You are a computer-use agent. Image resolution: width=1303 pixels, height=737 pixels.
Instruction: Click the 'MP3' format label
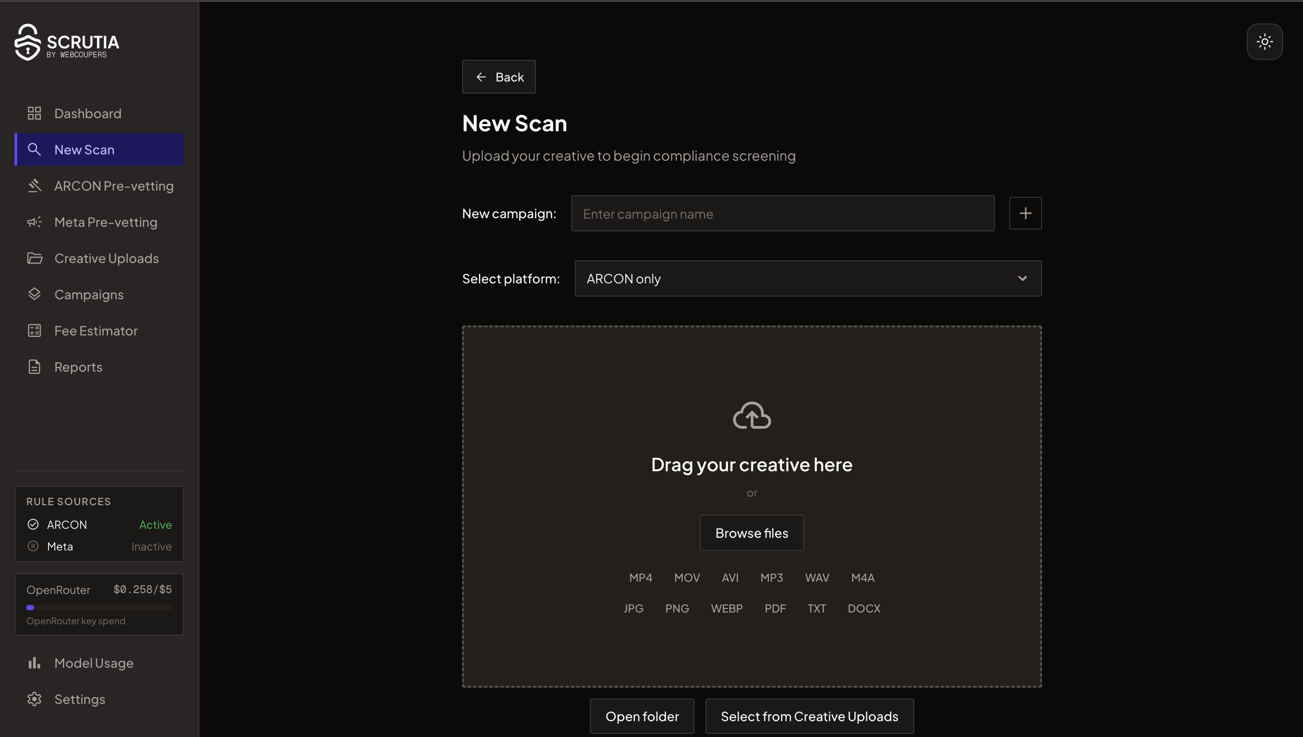point(772,578)
